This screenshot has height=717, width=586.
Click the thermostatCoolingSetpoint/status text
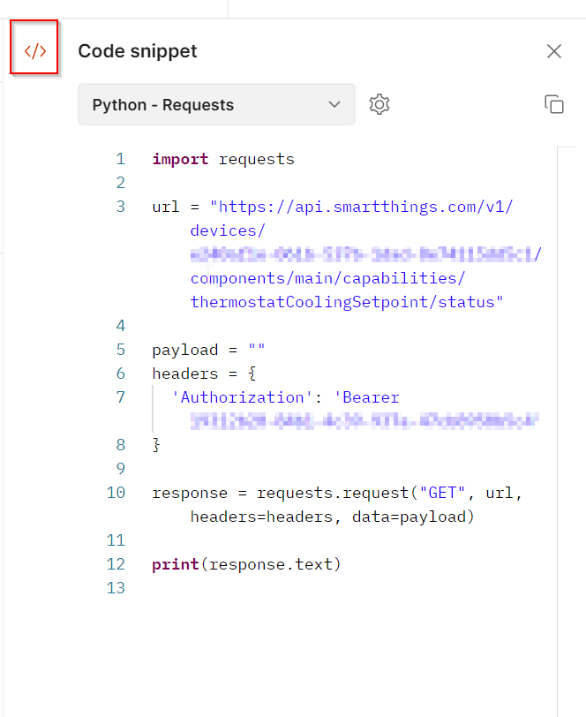point(346,302)
